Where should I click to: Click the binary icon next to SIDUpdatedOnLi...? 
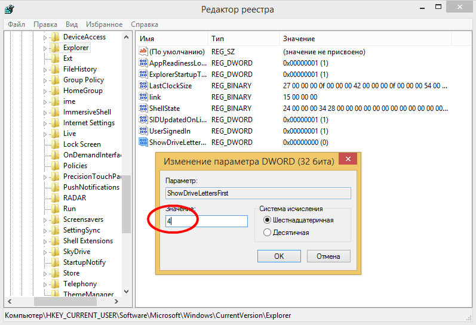click(143, 119)
